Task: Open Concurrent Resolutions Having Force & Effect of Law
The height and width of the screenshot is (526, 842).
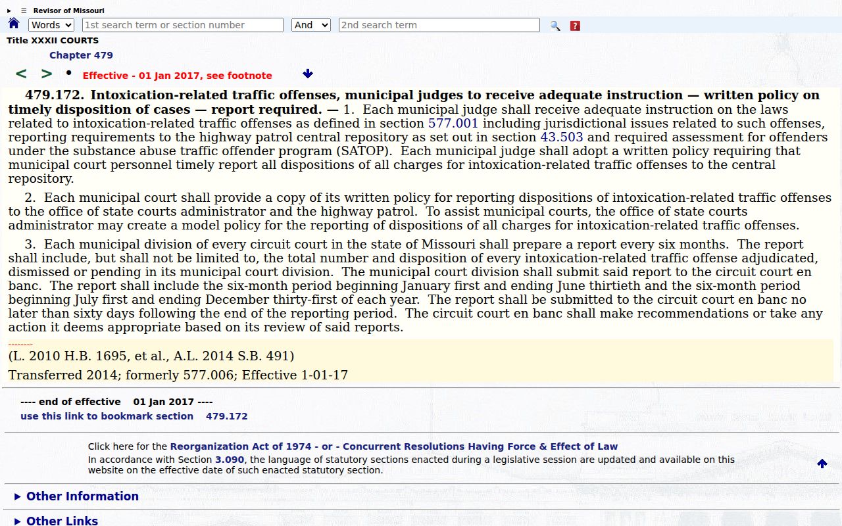Action: (x=480, y=446)
